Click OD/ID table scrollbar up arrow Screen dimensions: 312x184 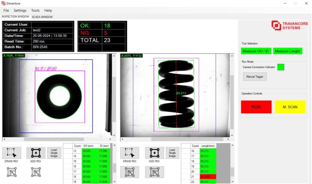point(115,145)
